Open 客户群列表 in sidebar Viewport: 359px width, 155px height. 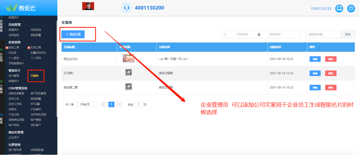(x=15, y=150)
